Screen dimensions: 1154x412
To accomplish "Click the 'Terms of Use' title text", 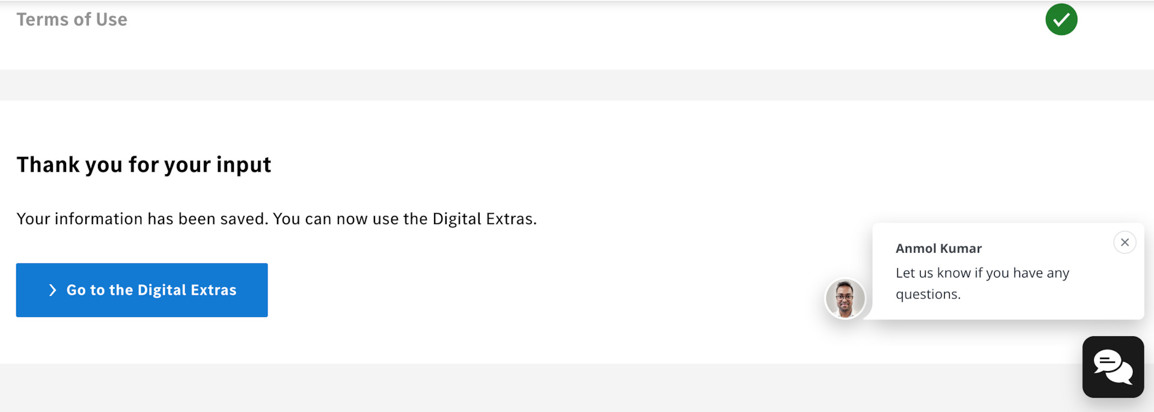I will click(x=72, y=19).
